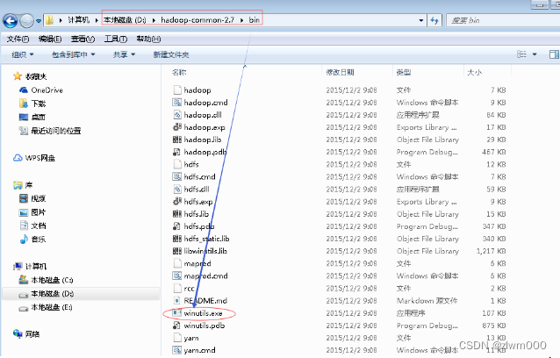Click the Forward navigation arrow button
The width and height of the screenshot is (560, 358).
(x=27, y=21)
